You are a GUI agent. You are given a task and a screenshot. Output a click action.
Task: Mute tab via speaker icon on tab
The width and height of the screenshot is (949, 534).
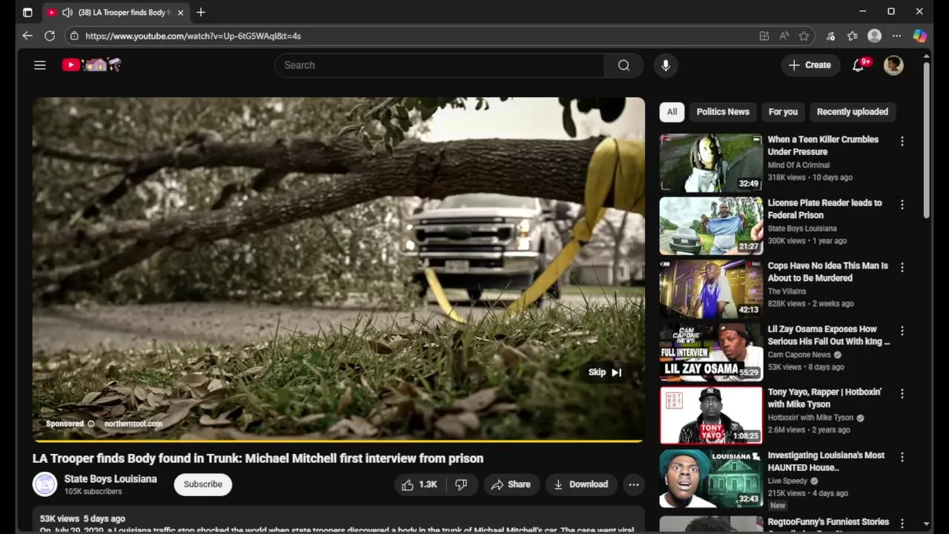(x=67, y=13)
